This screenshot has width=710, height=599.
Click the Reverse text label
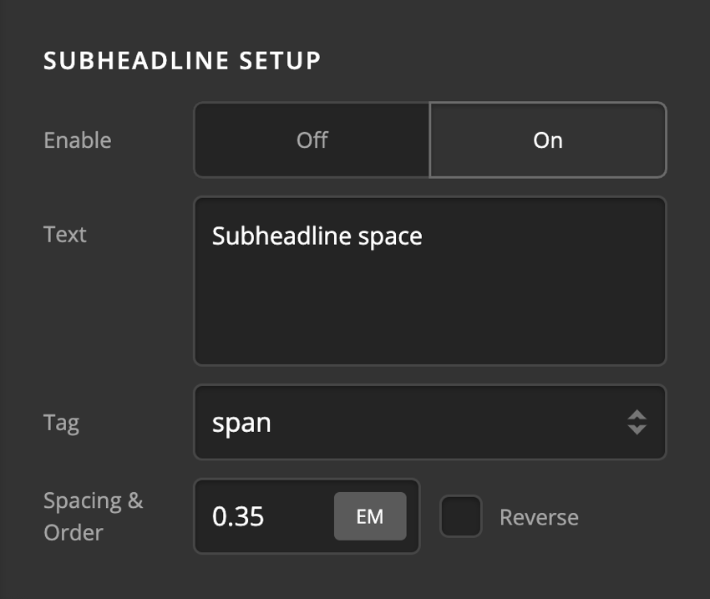click(539, 517)
